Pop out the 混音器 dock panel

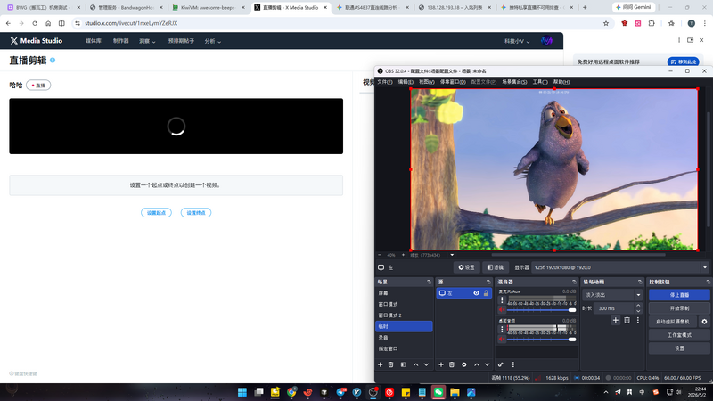574,282
